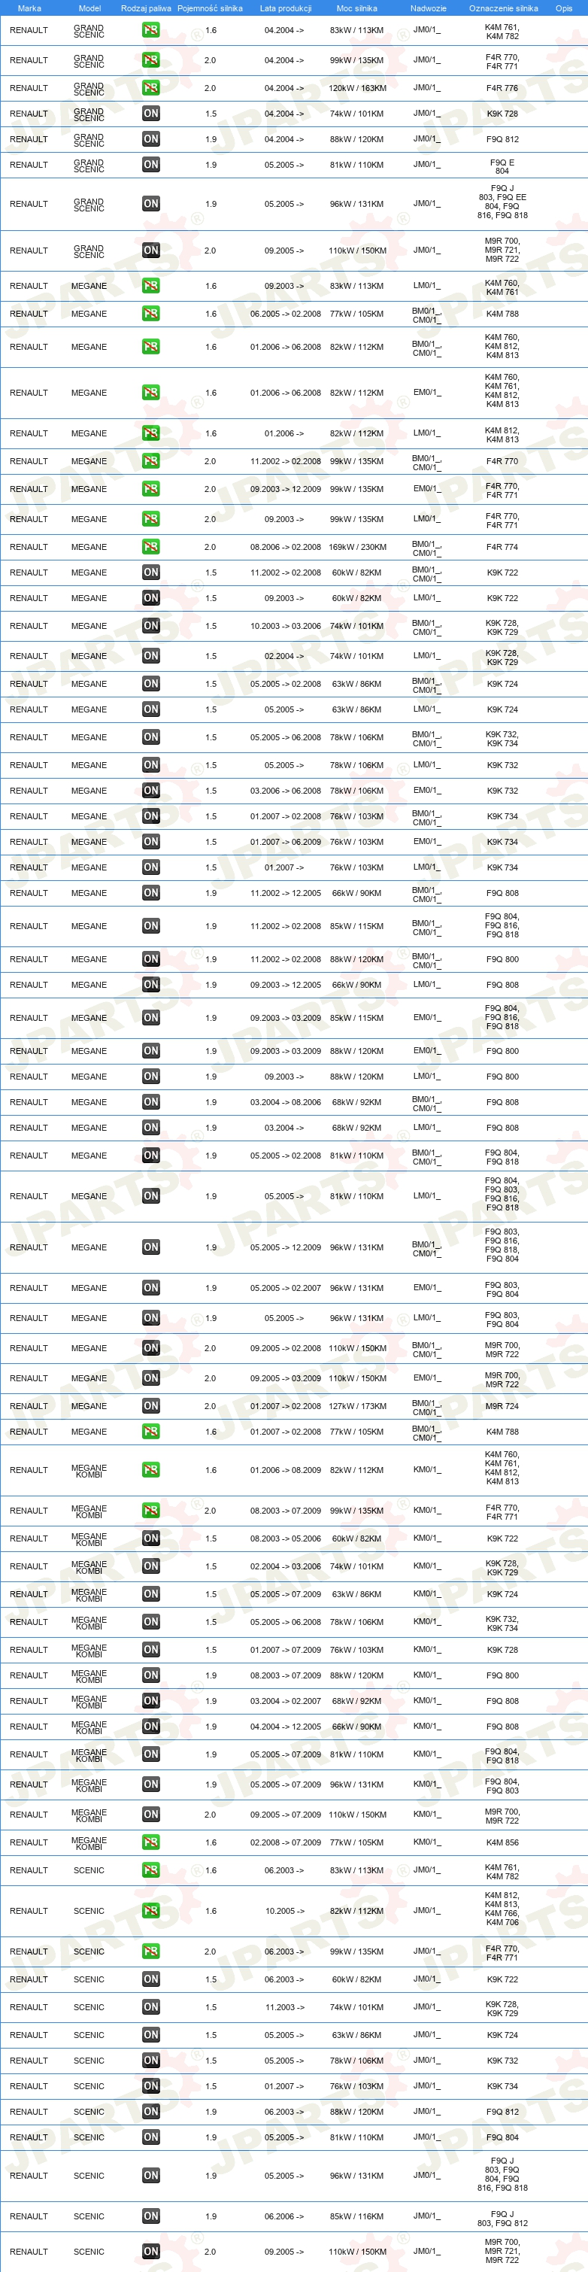Click the Lata produkcji column header
Image resolution: width=588 pixels, height=2272 pixels.
click(286, 8)
